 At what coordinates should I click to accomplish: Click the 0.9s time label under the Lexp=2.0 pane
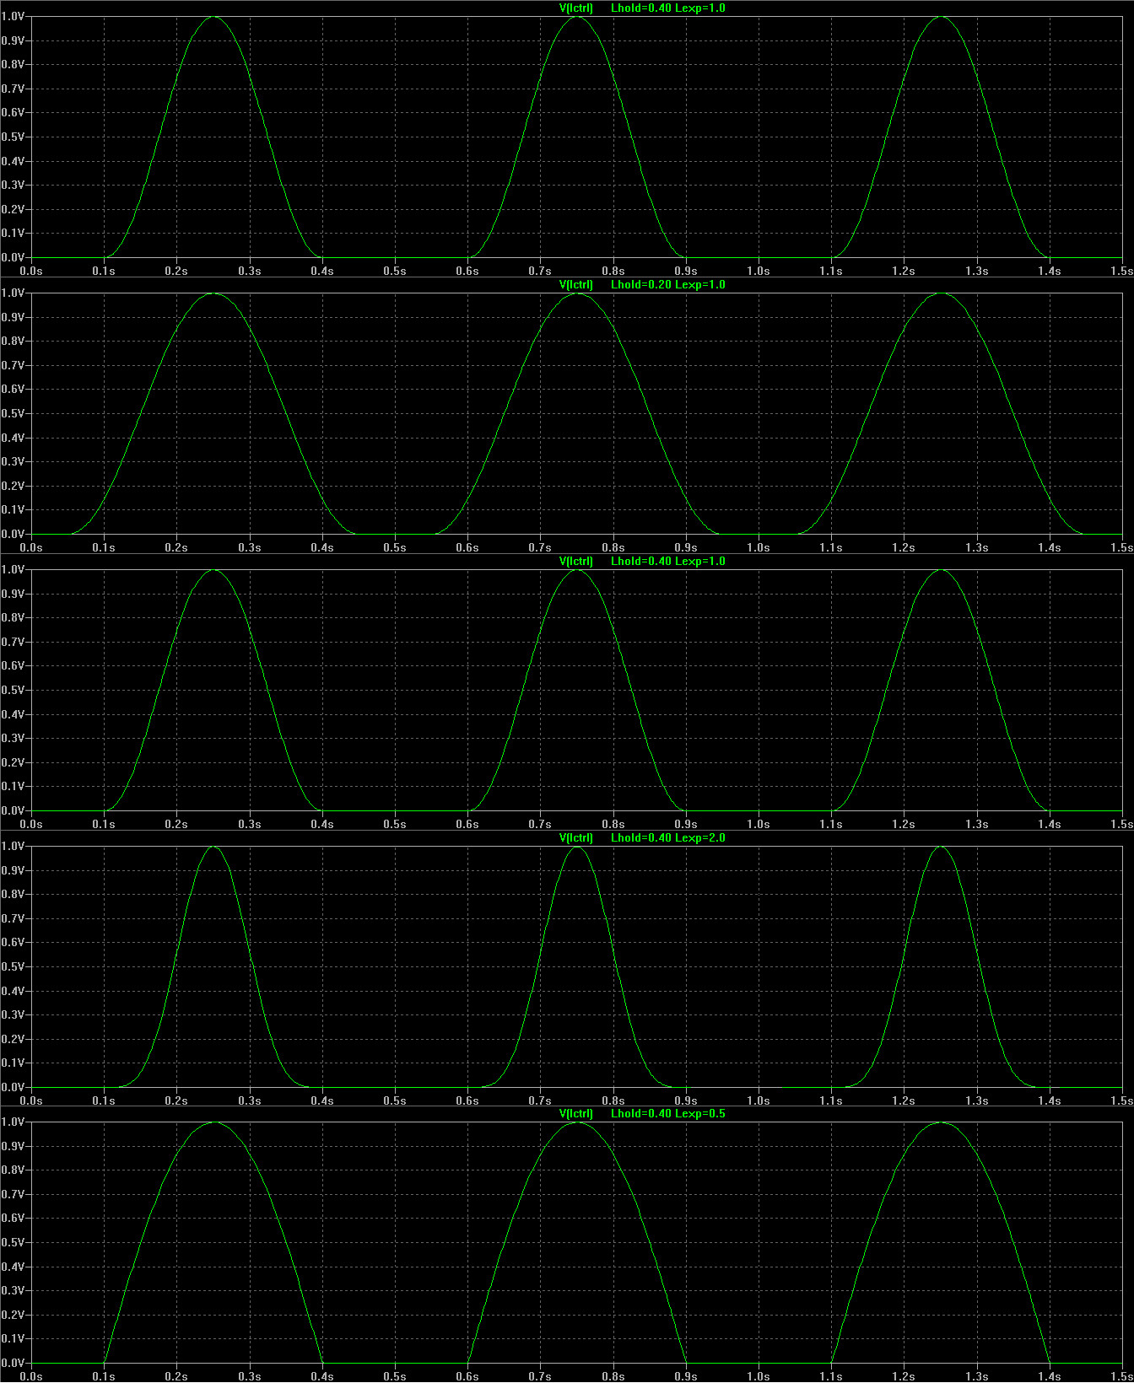tap(686, 1100)
